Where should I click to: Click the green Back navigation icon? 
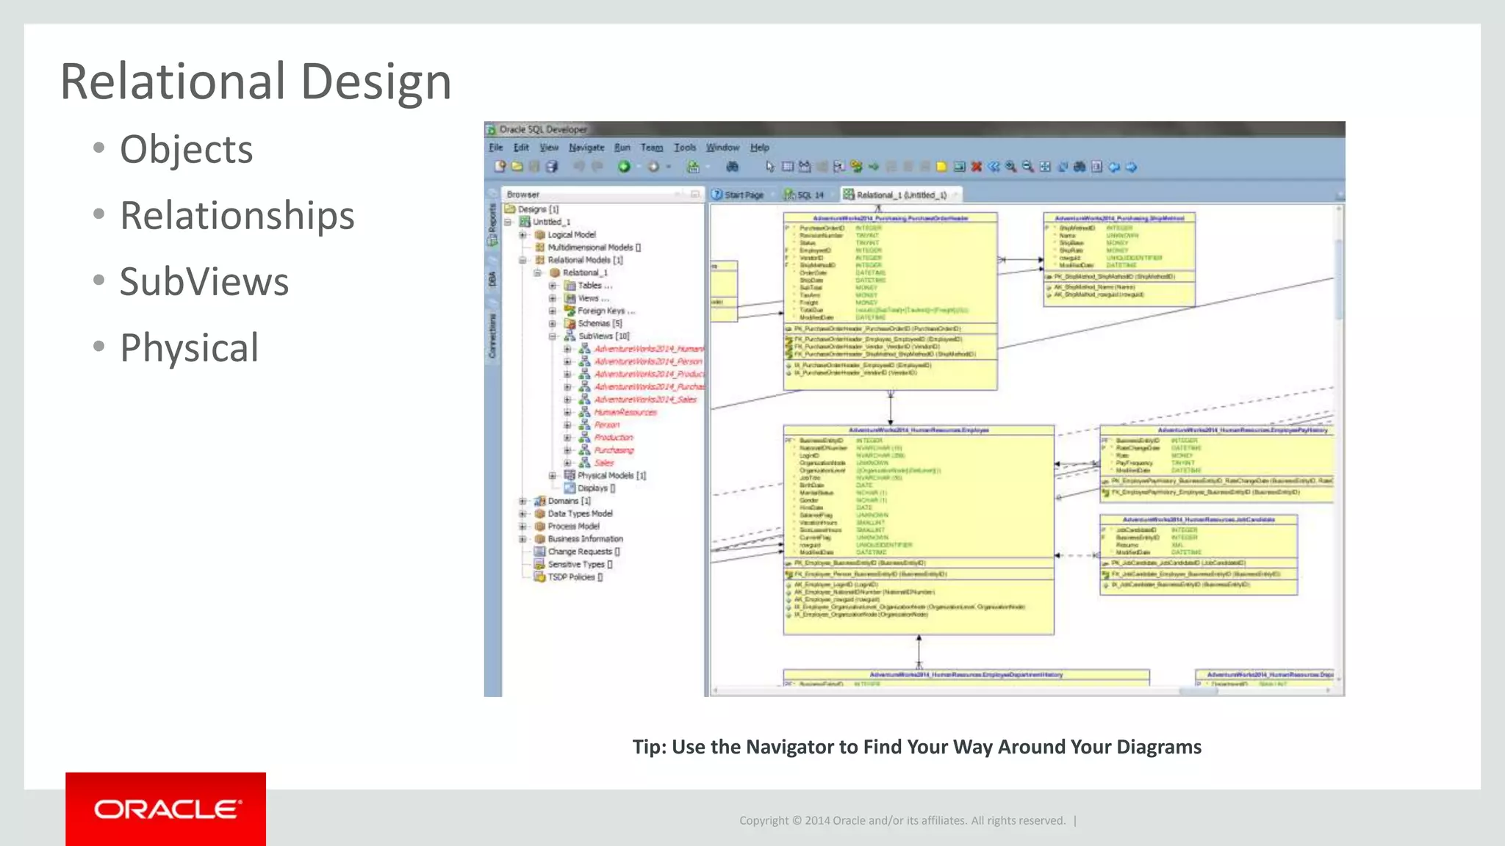624,167
